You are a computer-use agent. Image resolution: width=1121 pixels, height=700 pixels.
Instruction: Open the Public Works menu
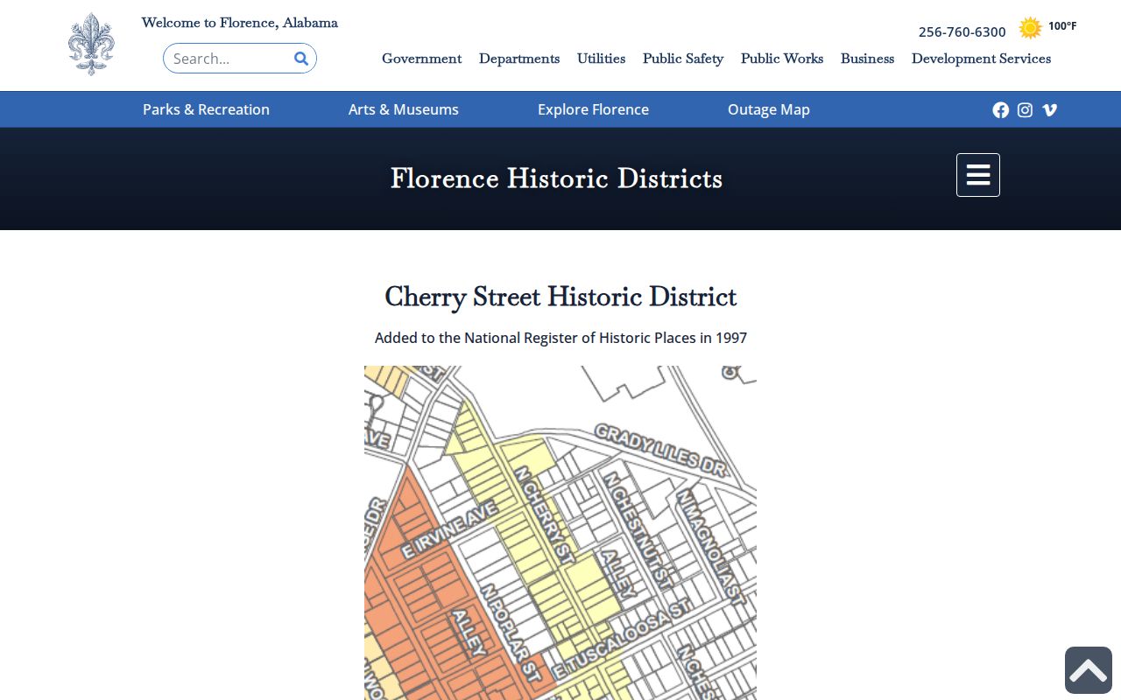pyautogui.click(x=782, y=59)
